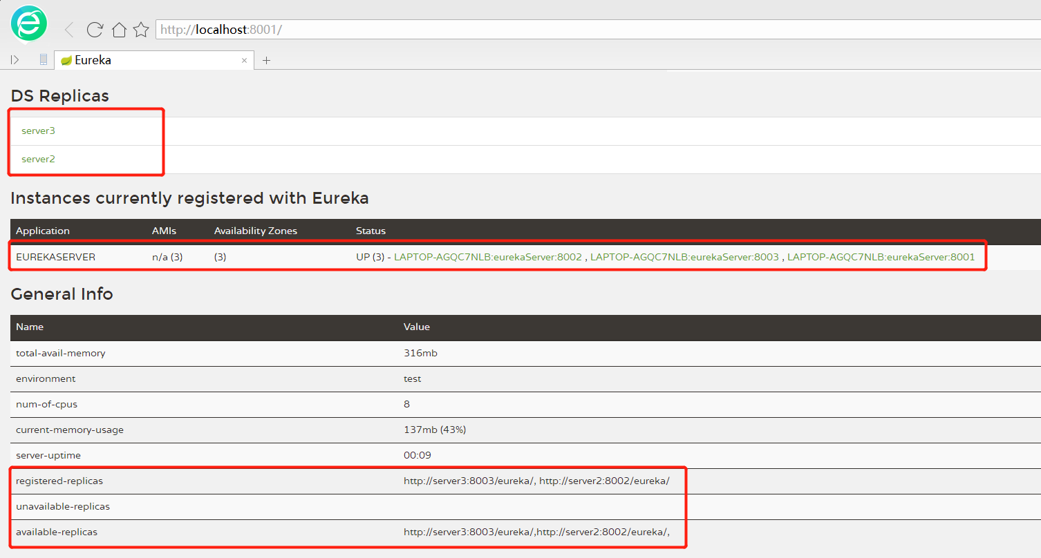Click the Name column header

pos(30,327)
